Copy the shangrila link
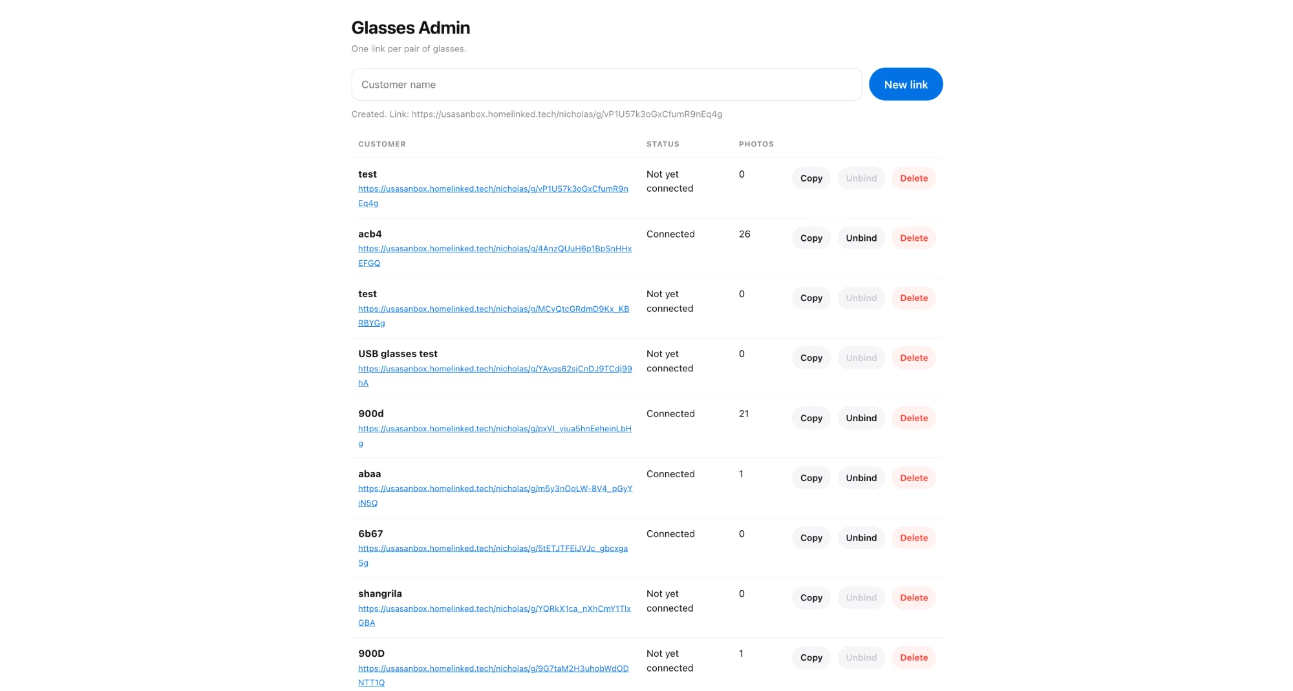1293x691 pixels. [x=811, y=598]
